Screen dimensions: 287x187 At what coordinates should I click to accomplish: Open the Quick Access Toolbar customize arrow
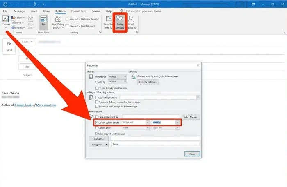[43, 4]
